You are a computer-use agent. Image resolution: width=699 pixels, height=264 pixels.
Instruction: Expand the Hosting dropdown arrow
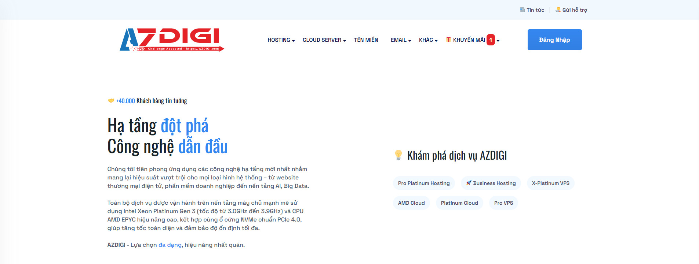click(x=293, y=41)
